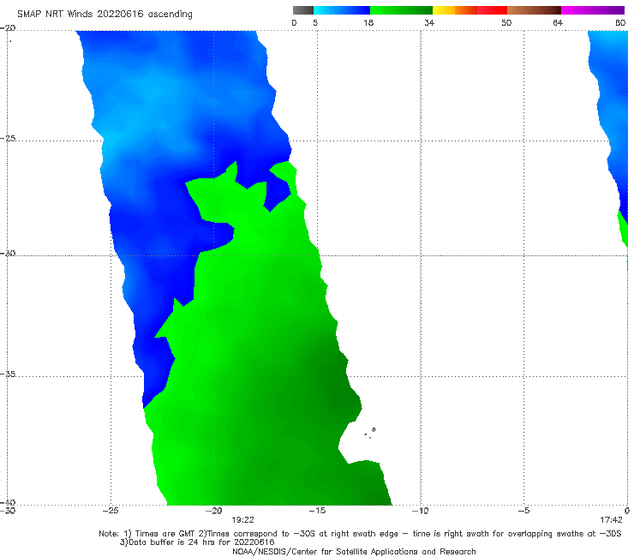Viewport: 634px width, 557px height.
Task: Pick the magenta-purple segment of the color bar
Action: point(593,10)
